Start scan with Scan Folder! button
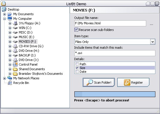Viewport: 160px width, 114px height. click(x=99, y=82)
